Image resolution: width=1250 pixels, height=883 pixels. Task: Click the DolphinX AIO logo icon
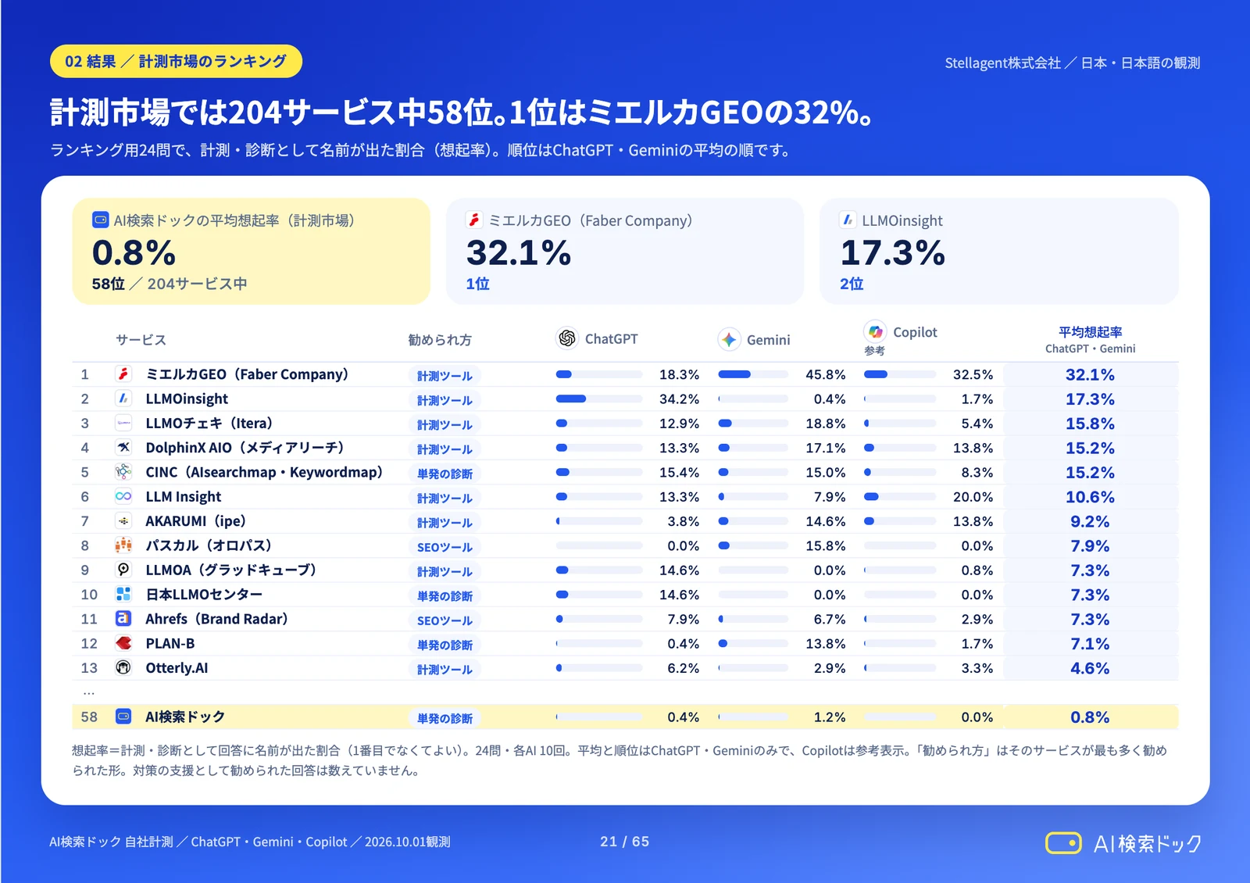pyautogui.click(x=123, y=448)
